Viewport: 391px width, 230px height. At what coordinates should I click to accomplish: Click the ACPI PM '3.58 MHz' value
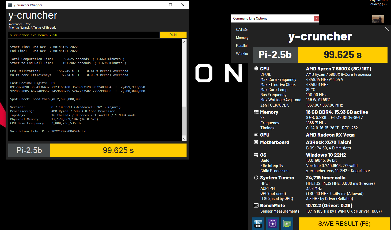coord(314,188)
